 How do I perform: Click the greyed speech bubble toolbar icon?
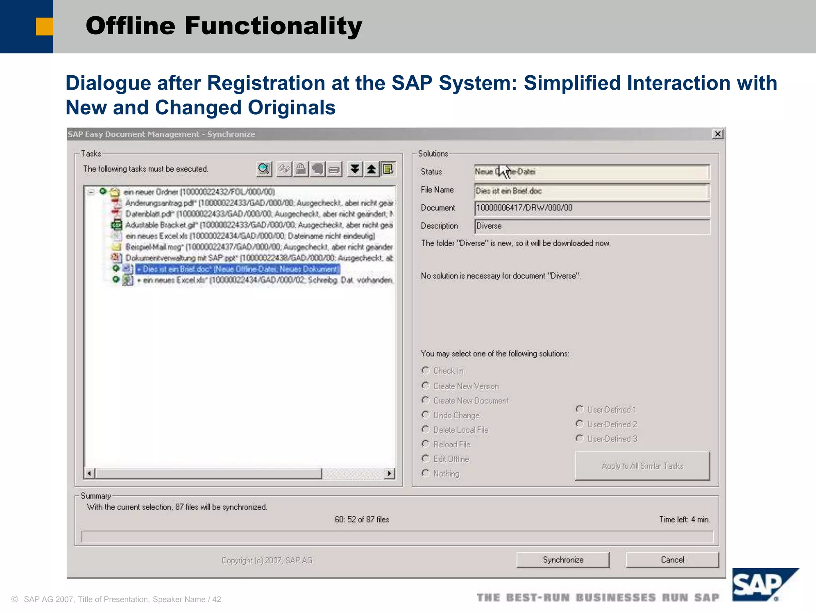pyautogui.click(x=318, y=169)
